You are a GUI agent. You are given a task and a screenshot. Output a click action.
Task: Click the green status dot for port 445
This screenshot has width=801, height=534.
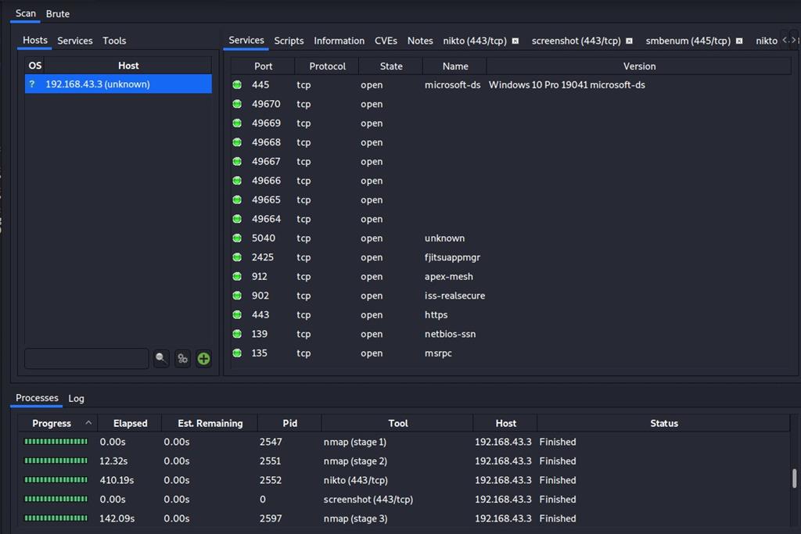[237, 84]
